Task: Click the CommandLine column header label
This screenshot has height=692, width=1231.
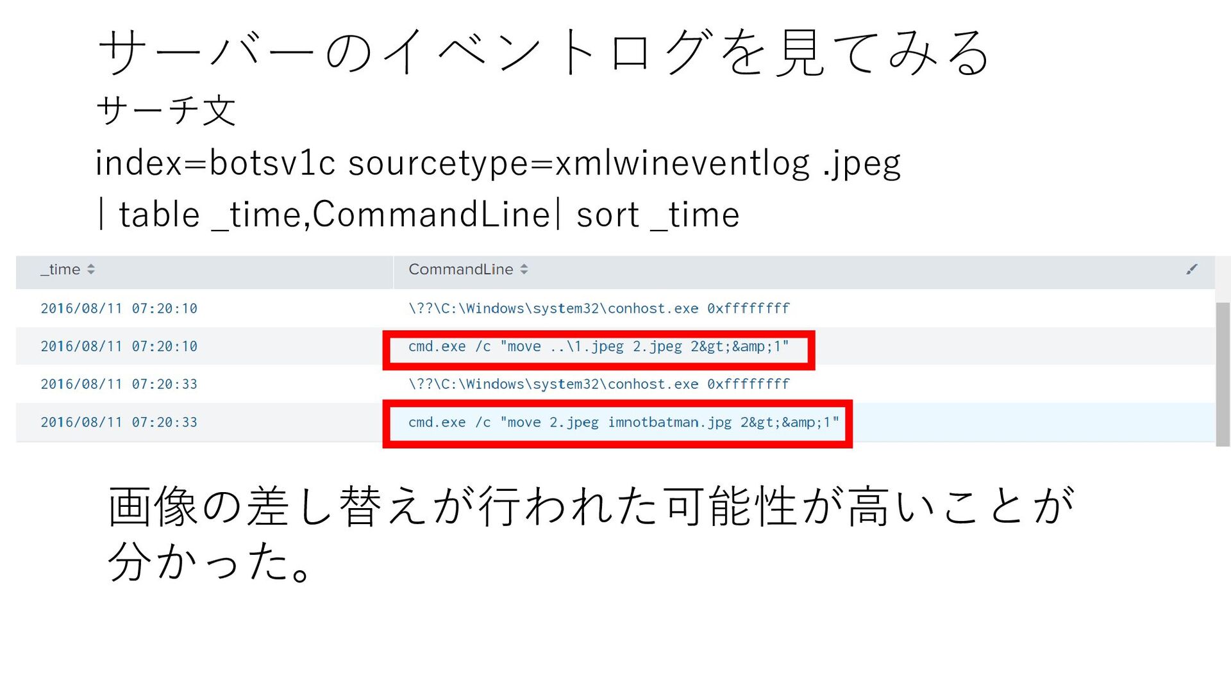Action: [460, 270]
